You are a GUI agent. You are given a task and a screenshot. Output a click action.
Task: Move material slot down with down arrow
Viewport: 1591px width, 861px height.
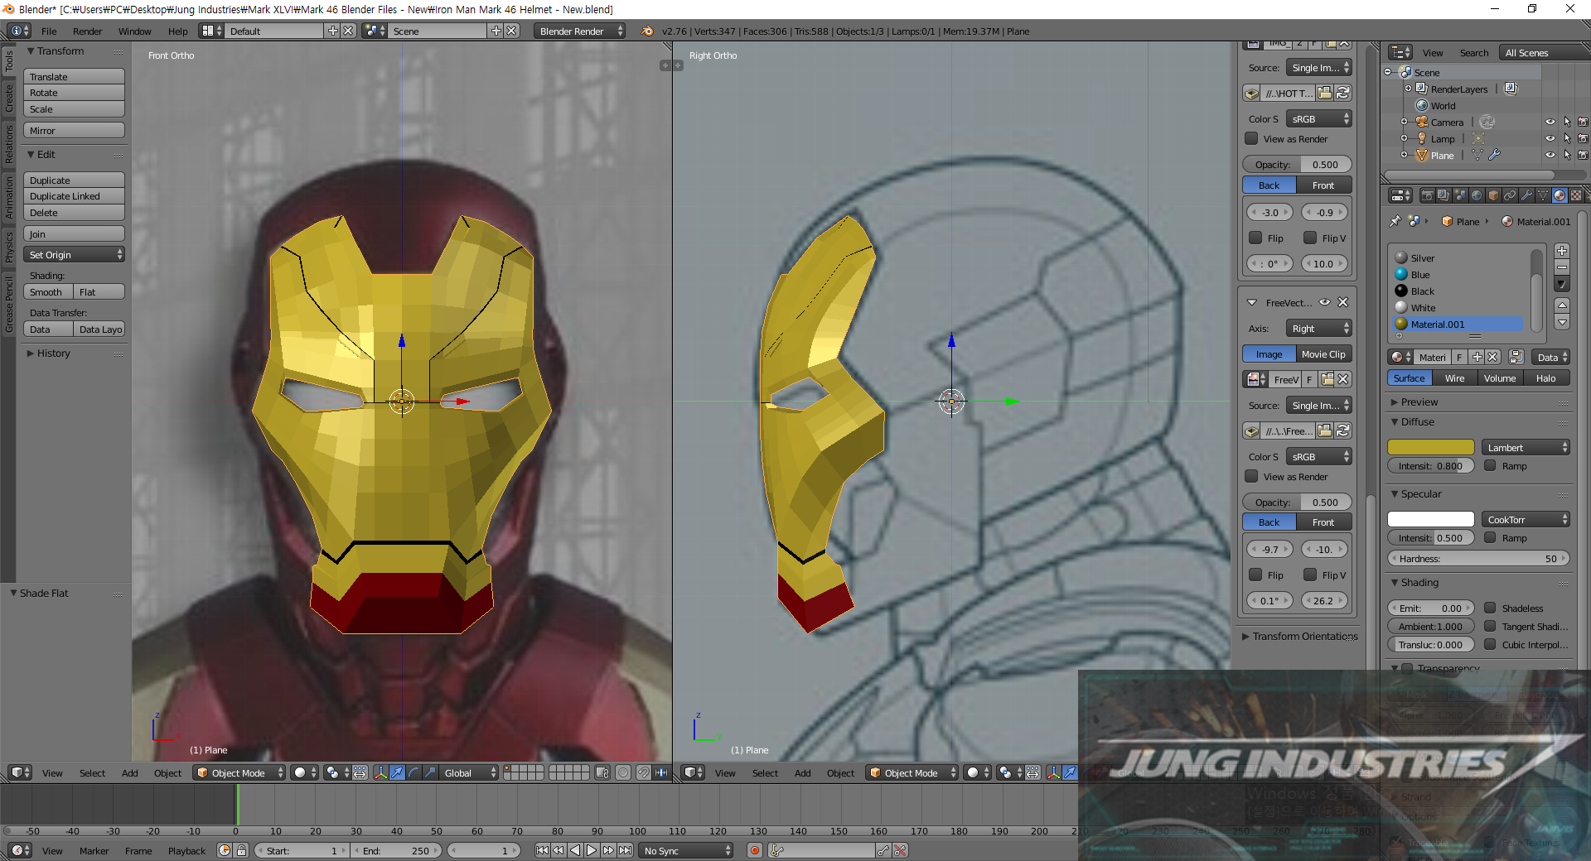click(x=1562, y=322)
